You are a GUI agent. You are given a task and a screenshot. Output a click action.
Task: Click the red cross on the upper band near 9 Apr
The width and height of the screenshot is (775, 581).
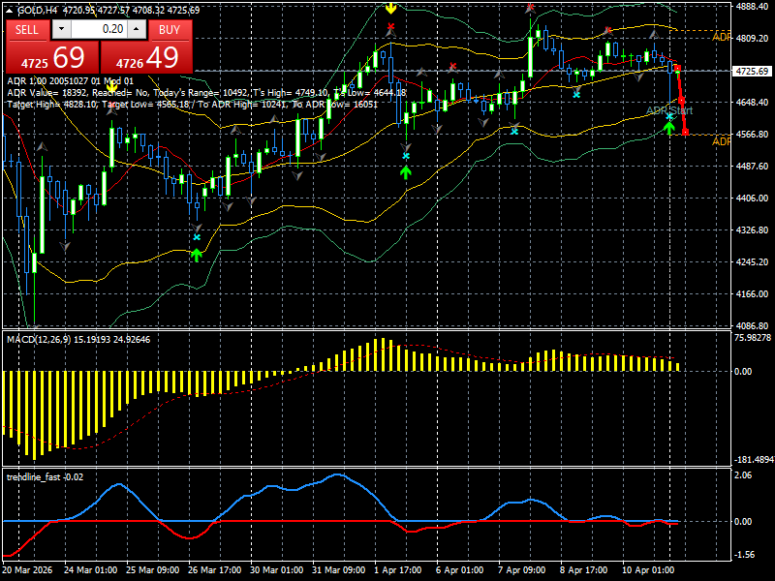point(608,31)
